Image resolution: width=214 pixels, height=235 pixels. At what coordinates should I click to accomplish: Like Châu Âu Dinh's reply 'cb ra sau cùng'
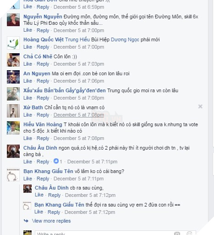click(x=39, y=195)
